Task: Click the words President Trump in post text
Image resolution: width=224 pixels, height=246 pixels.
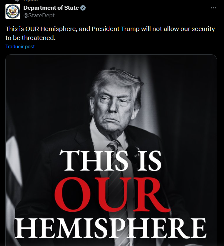Action: [x=115, y=29]
